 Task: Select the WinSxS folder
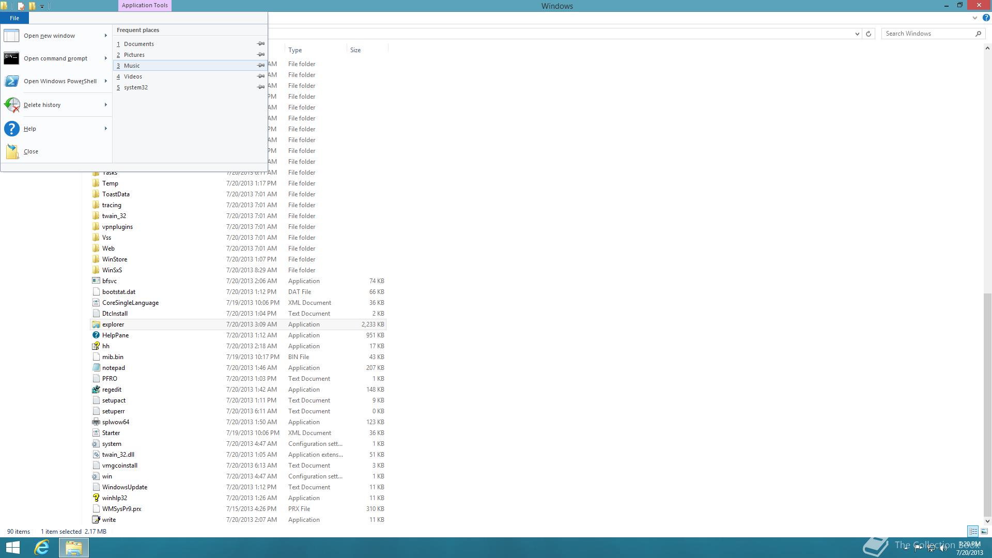[x=112, y=270]
